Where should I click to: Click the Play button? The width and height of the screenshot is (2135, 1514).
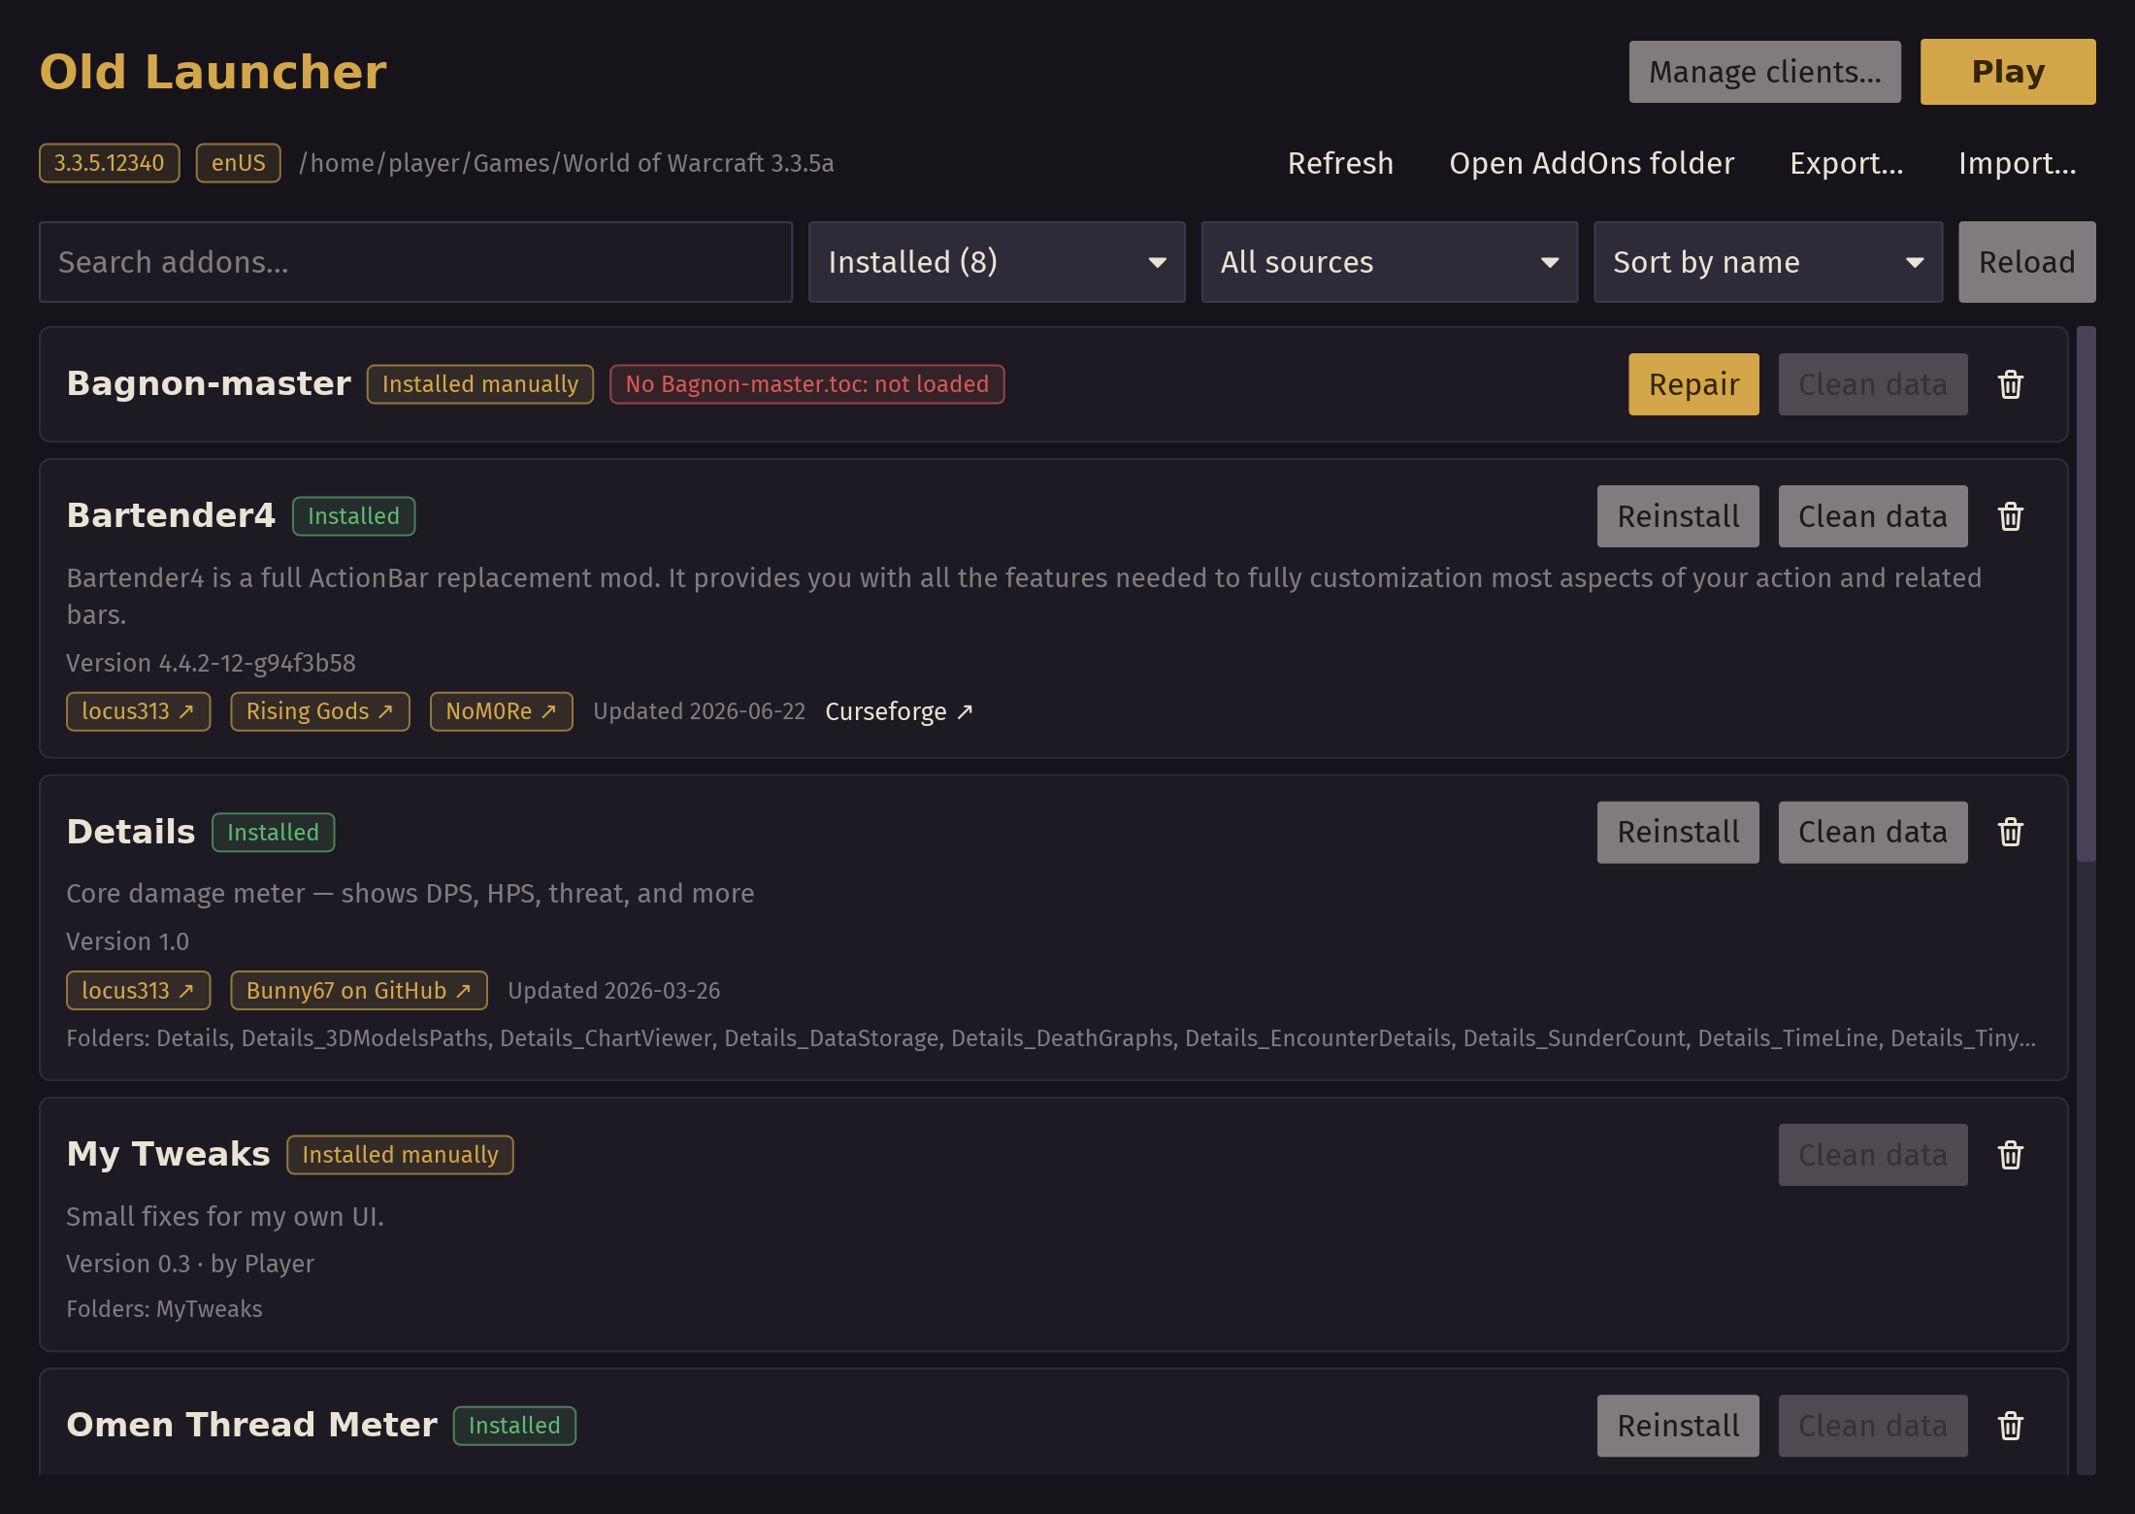(x=2008, y=72)
